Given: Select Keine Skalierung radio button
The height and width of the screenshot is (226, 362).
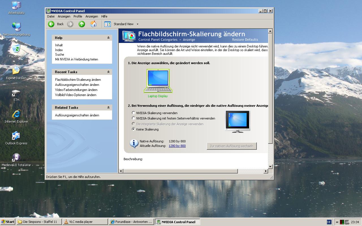Looking at the screenshot, I should pyautogui.click(x=133, y=129).
